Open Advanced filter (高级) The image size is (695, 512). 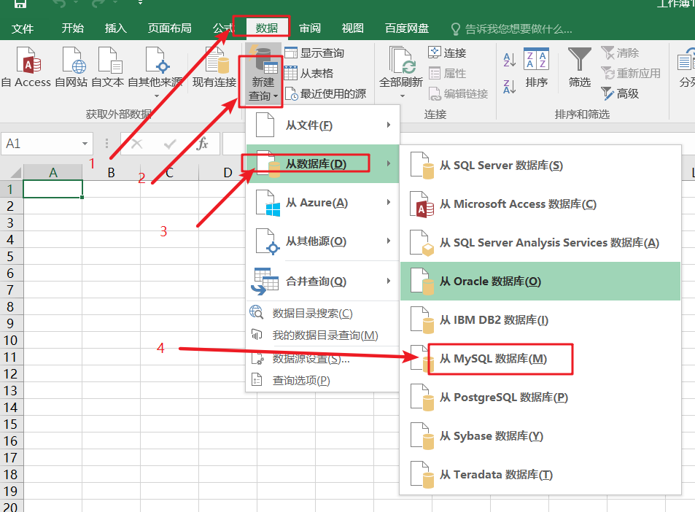point(620,93)
